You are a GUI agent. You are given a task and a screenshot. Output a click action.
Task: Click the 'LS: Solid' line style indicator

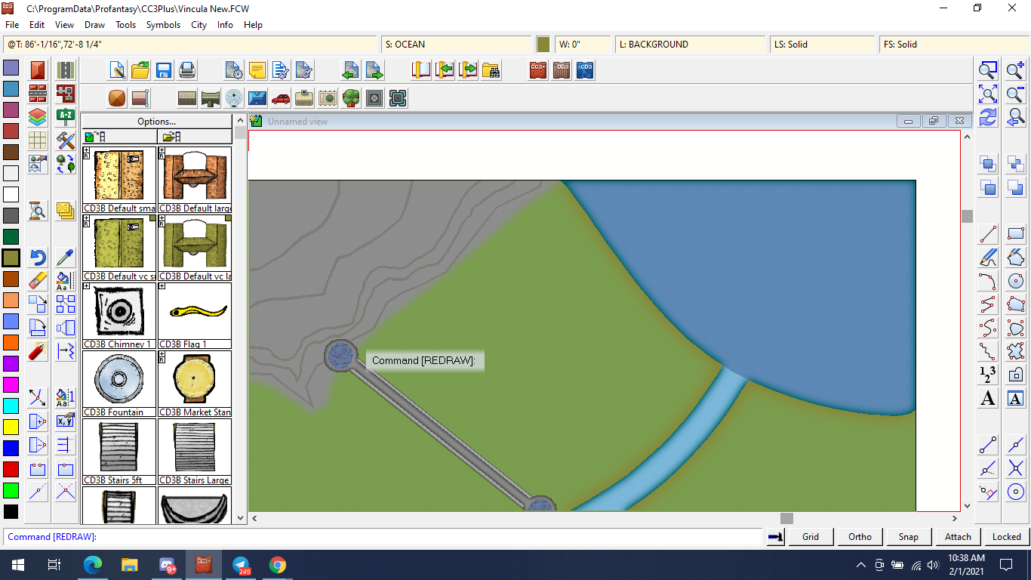point(822,45)
